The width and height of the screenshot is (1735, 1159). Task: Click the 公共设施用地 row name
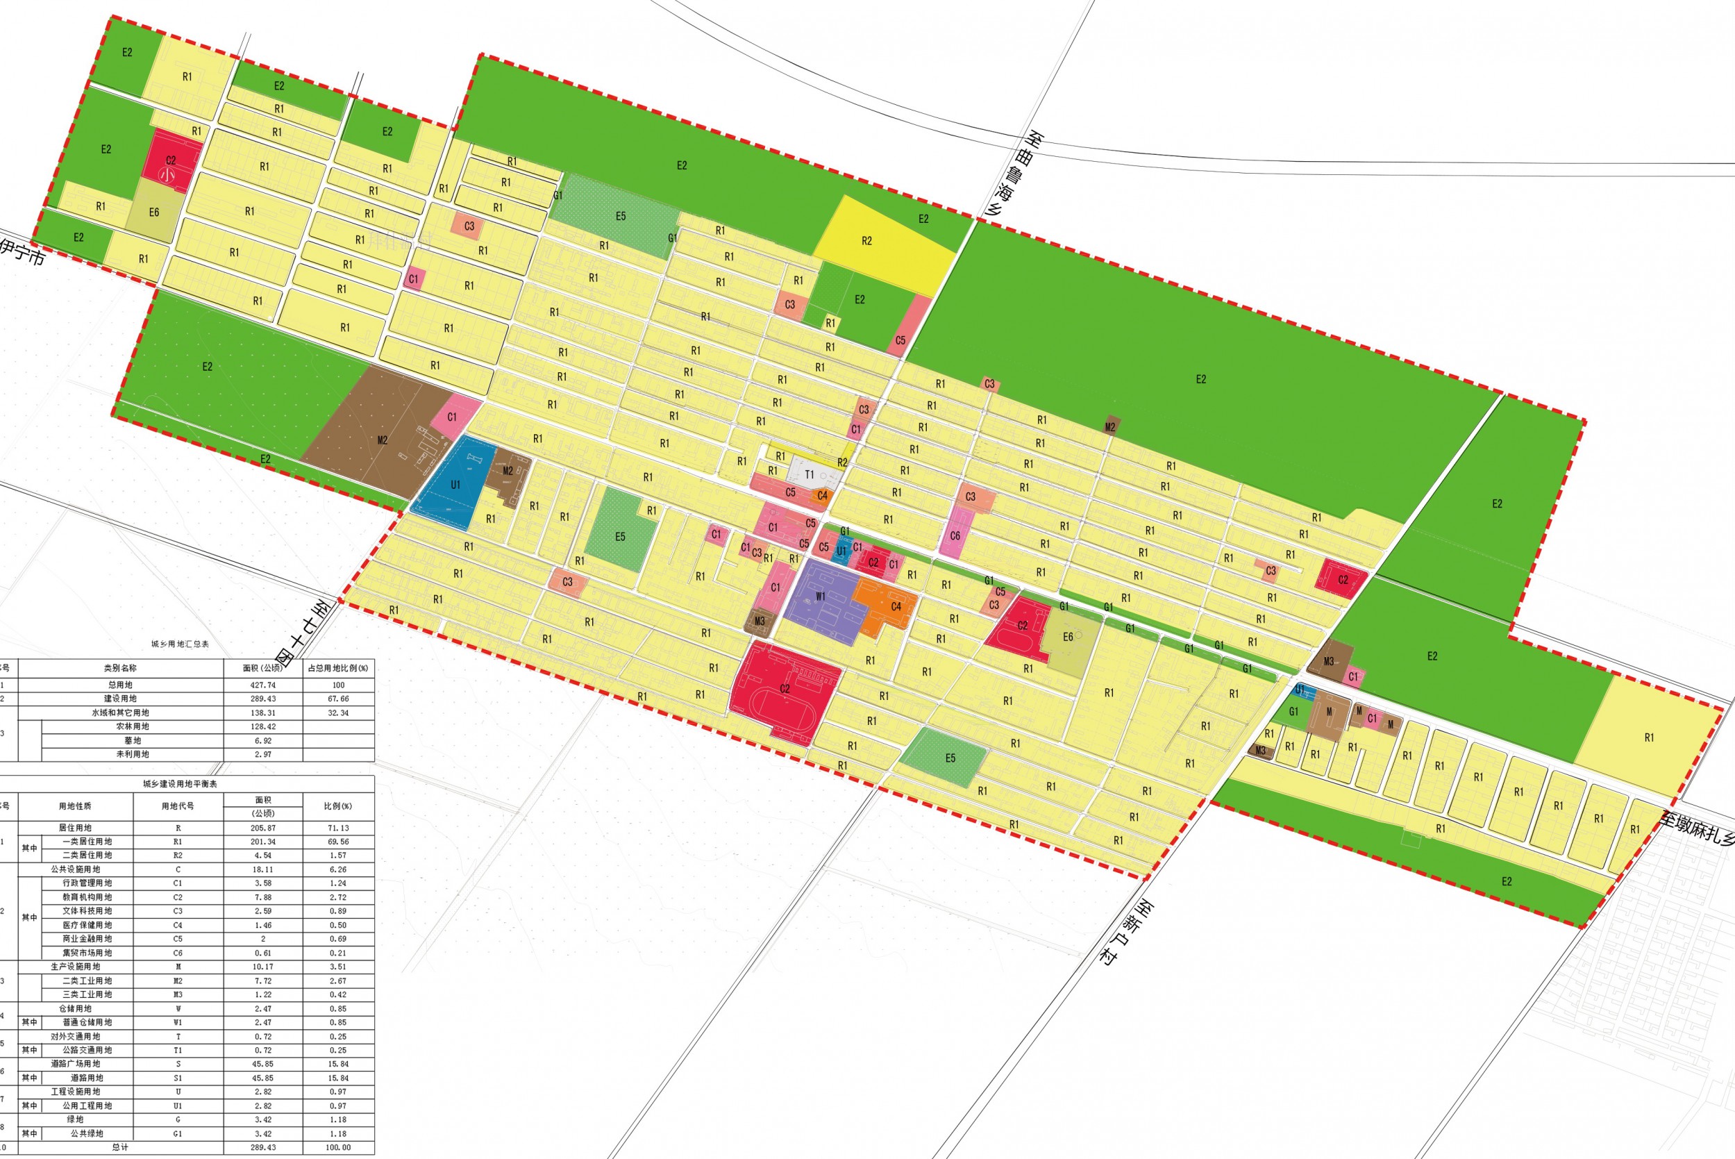click(x=76, y=869)
